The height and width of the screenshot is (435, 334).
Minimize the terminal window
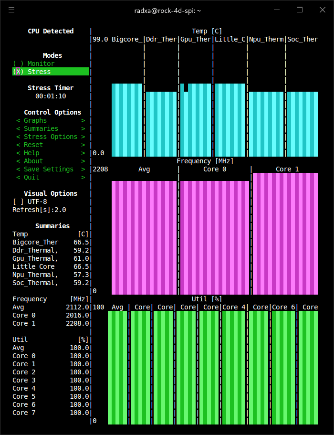tap(277, 10)
